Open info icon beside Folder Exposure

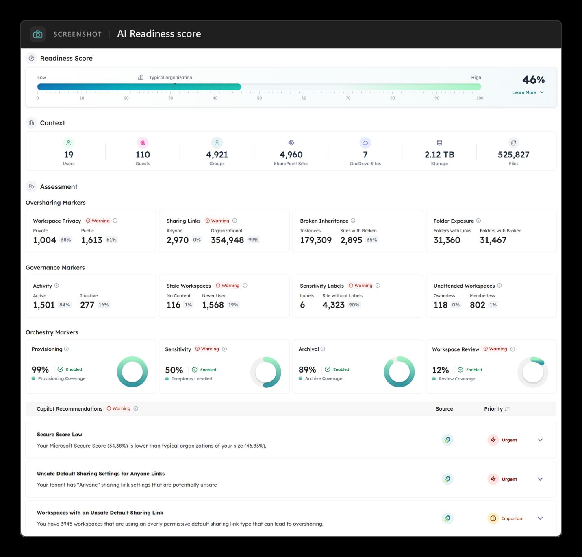(x=478, y=221)
